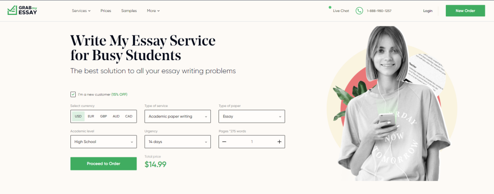The image size is (494, 194).
Task: Click the plus icon to increase pages
Action: pos(279,142)
